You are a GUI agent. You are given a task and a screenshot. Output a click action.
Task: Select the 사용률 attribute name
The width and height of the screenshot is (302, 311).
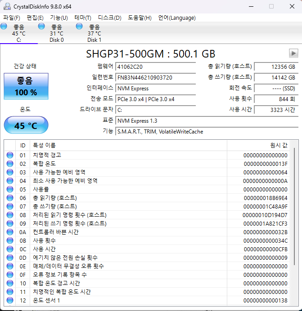point(41,189)
